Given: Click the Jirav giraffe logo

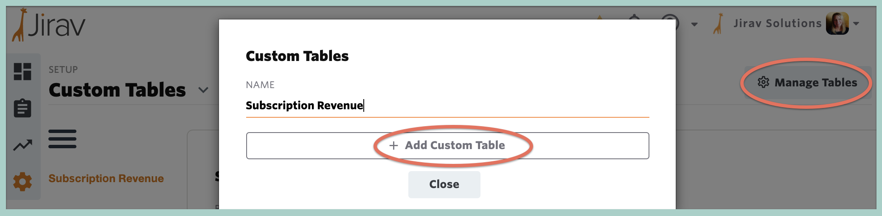Looking at the screenshot, I should tap(48, 25).
